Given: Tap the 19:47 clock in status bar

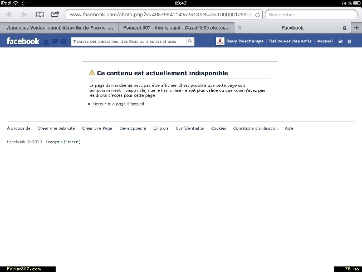Looking at the screenshot, I should point(180,3).
